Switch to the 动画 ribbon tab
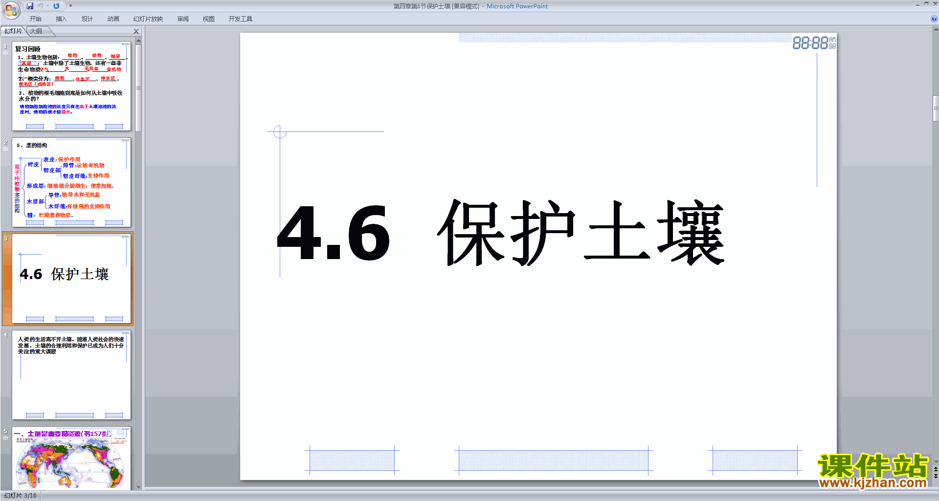The height and width of the screenshot is (501, 939). (x=113, y=19)
